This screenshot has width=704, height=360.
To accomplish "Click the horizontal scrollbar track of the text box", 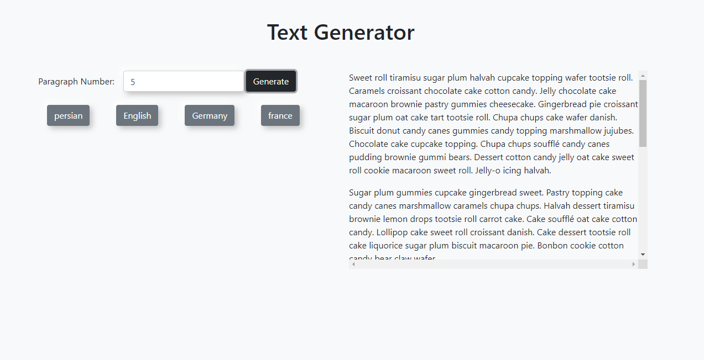I will pos(492,264).
